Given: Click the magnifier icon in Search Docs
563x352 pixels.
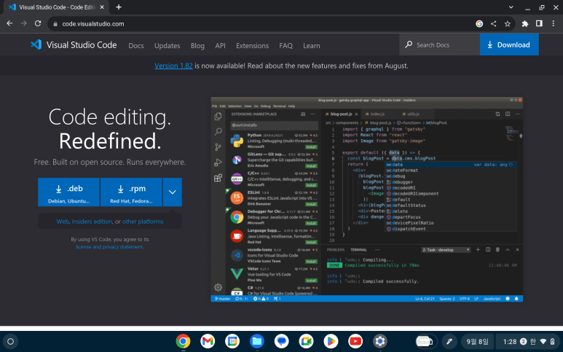Looking at the screenshot, I should click(x=409, y=44).
